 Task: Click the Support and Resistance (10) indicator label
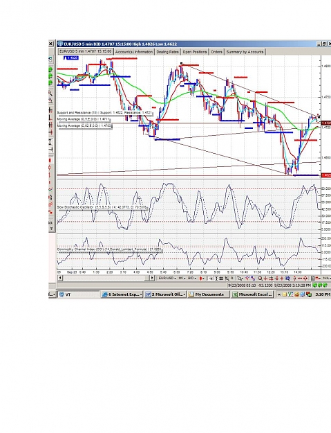104,113
